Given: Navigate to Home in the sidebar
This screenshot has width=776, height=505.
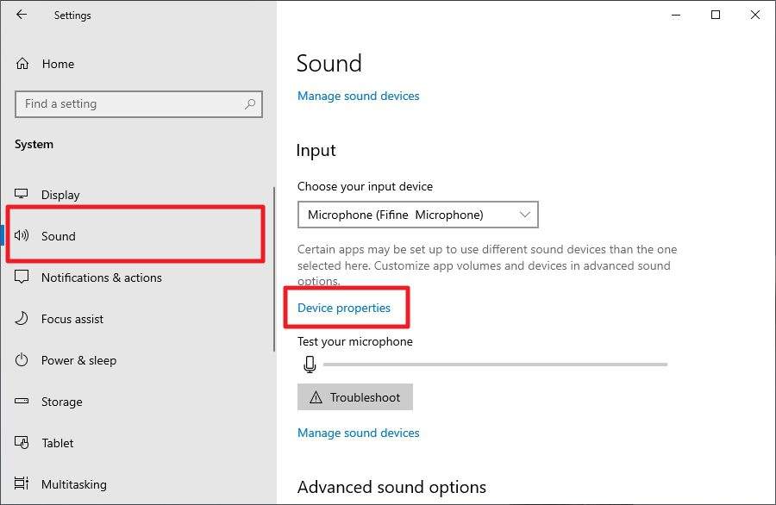Looking at the screenshot, I should click(57, 64).
